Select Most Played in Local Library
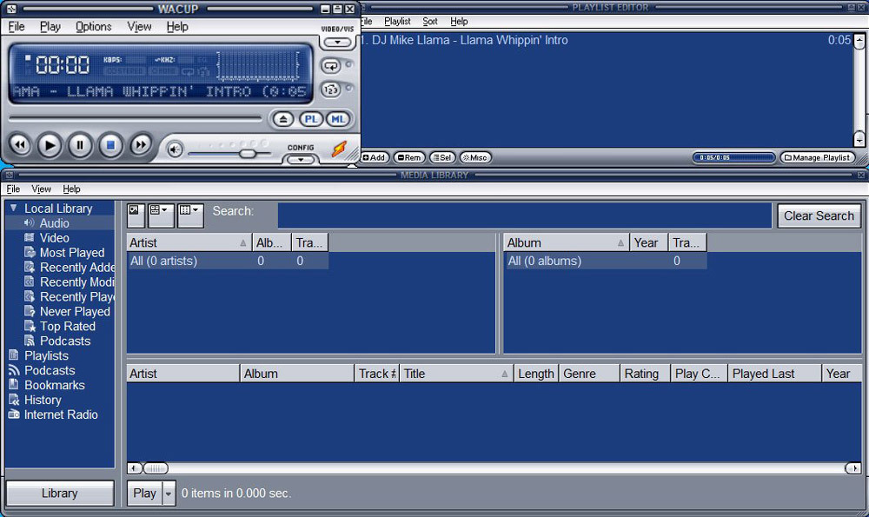 [x=71, y=253]
